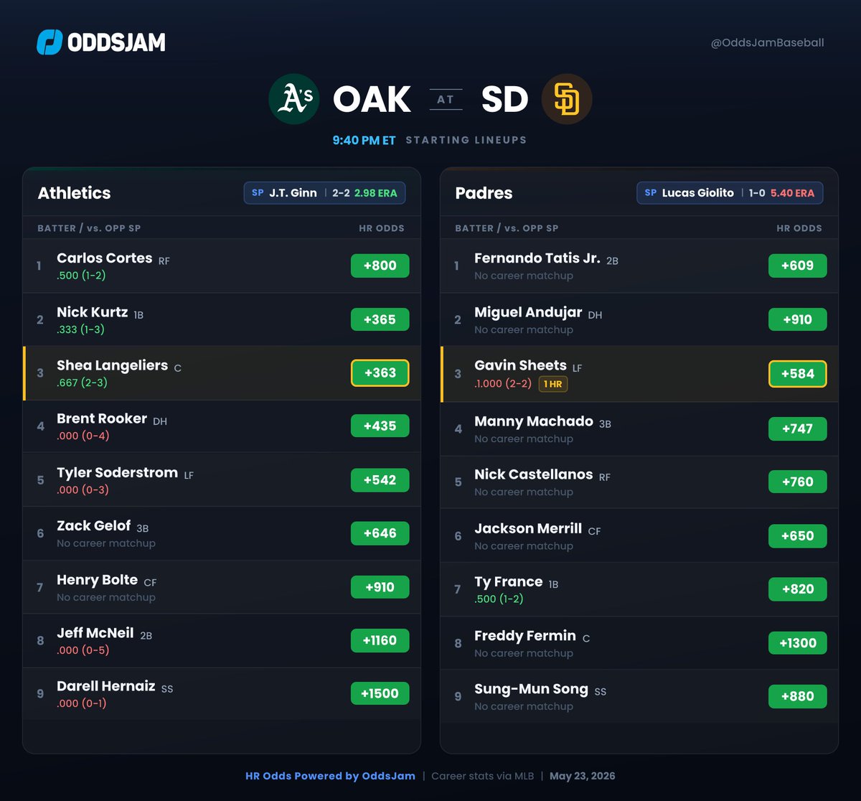Click Gavin Sheets player name
The width and height of the screenshot is (861, 801).
521,366
